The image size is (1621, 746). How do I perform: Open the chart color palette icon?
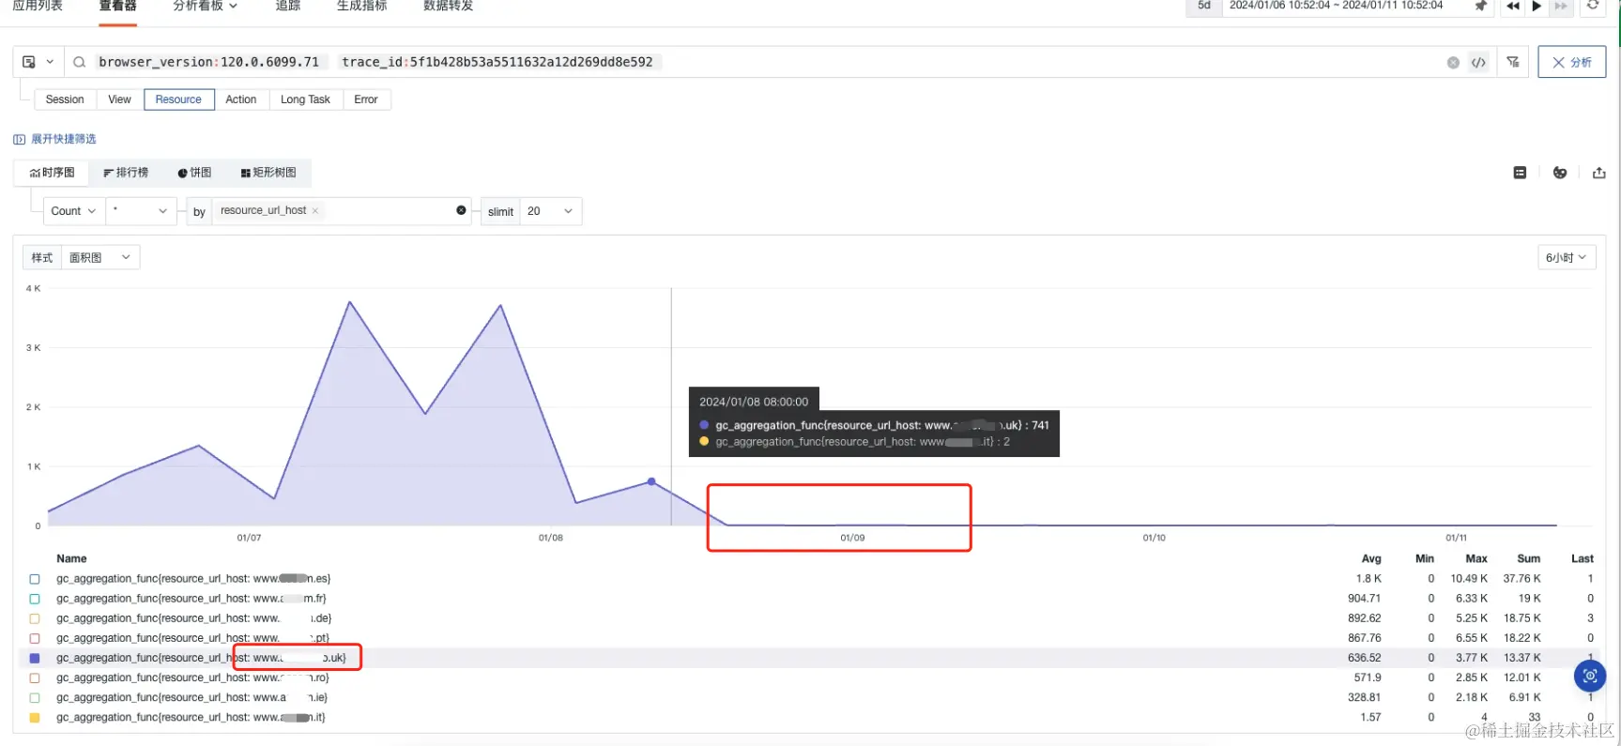click(1560, 173)
